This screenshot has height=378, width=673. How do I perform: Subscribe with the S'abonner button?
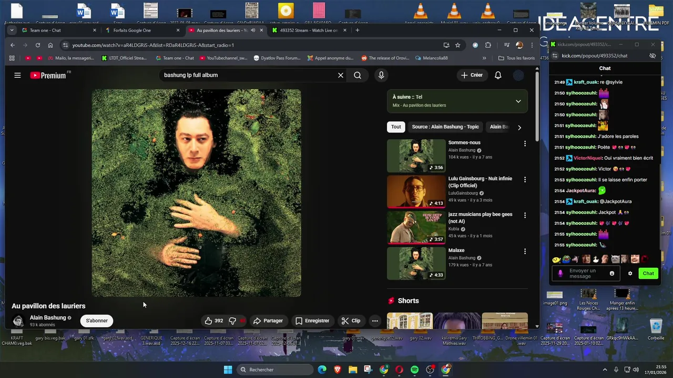pos(97,321)
